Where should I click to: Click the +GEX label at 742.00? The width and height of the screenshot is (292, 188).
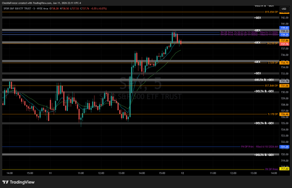click(x=258, y=18)
